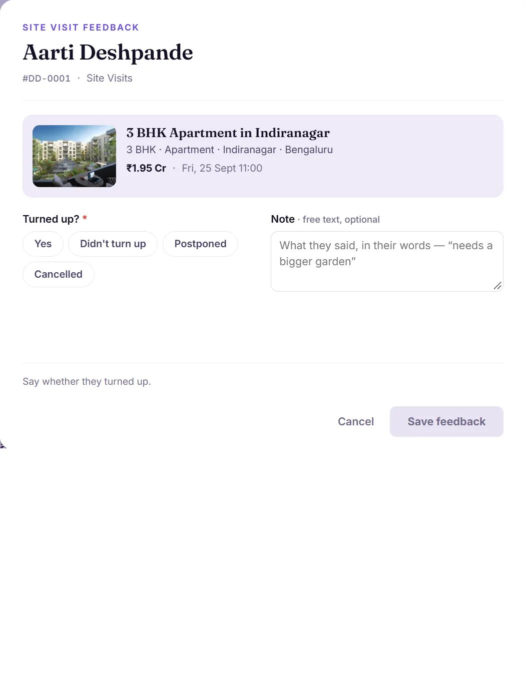Click the ₹1.95 Cr price text

click(146, 168)
